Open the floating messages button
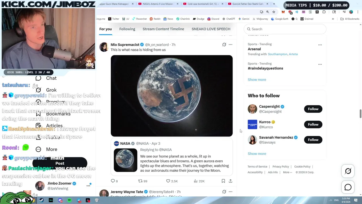The image size is (362, 204). click(x=348, y=187)
